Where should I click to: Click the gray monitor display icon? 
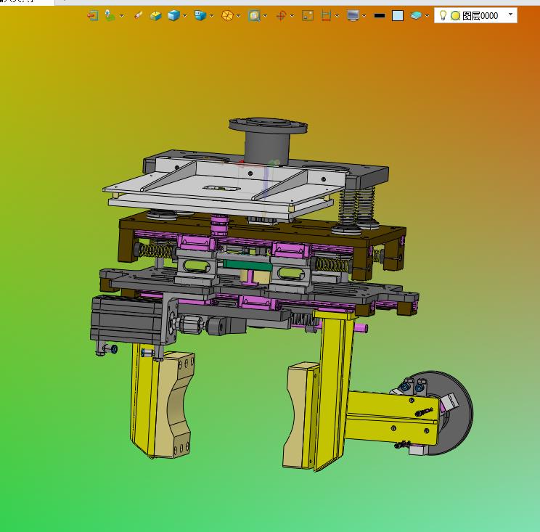click(353, 15)
